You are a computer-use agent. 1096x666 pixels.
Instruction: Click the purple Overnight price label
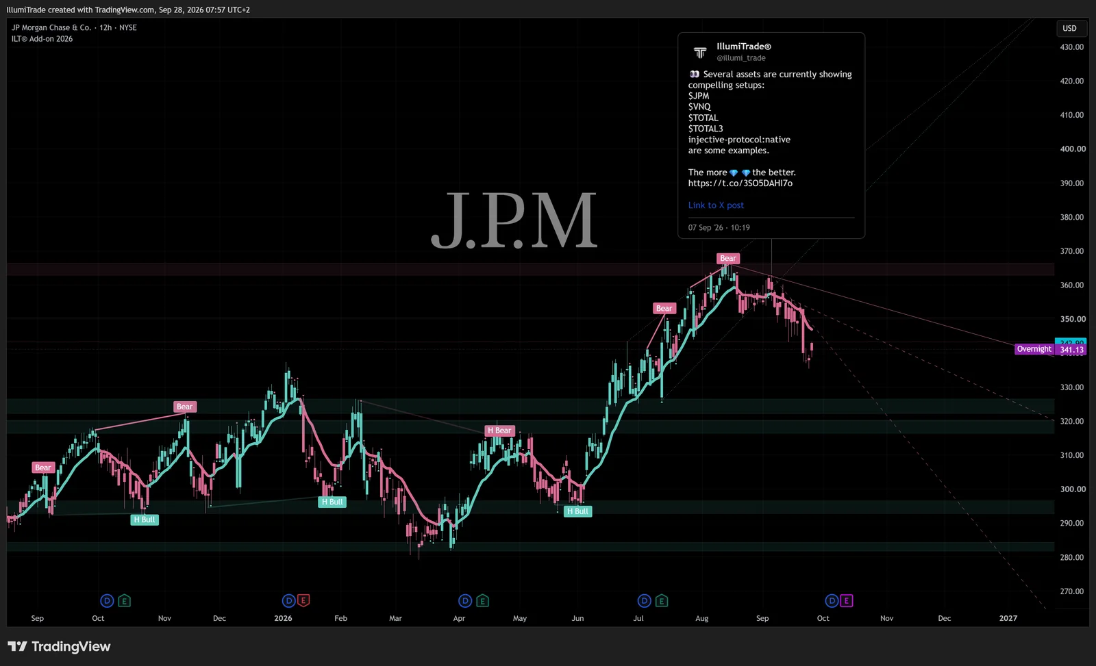(x=1034, y=349)
